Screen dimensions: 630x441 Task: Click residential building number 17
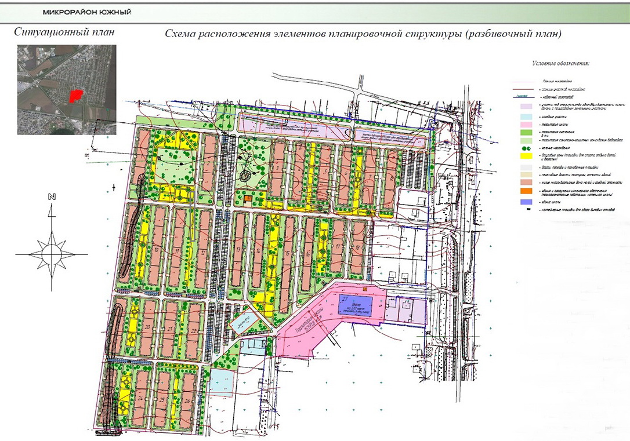click(338, 246)
